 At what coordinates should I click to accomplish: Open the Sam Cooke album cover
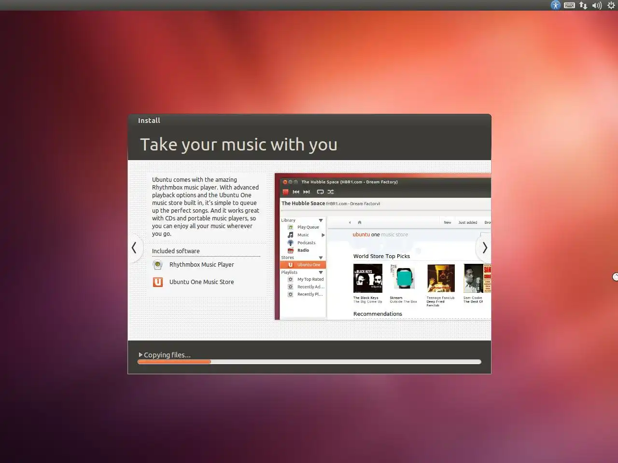coord(477,278)
